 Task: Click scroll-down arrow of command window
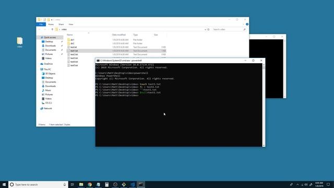click(264, 145)
